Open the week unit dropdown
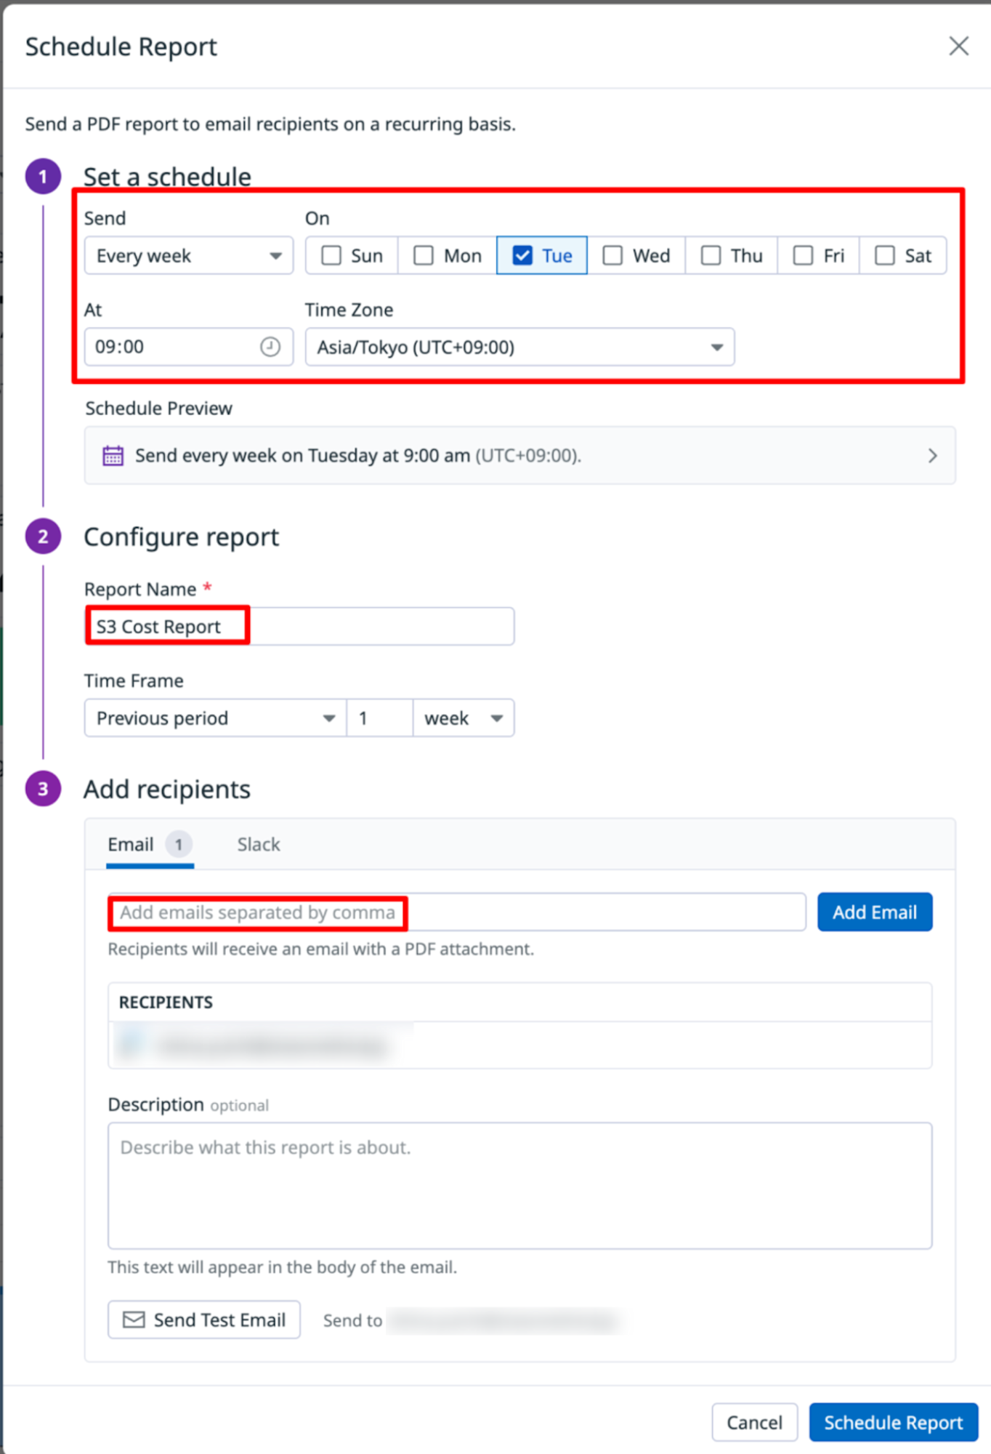991x1454 pixels. [x=464, y=718]
